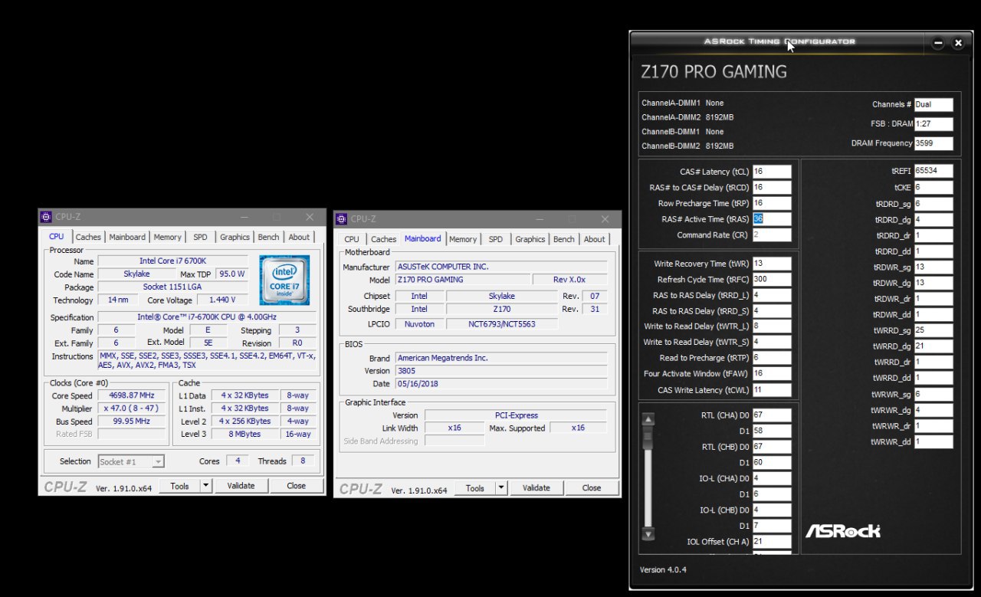This screenshot has width=981, height=597.
Task: Click the Channels # field showing Dual
Action: 933,104
